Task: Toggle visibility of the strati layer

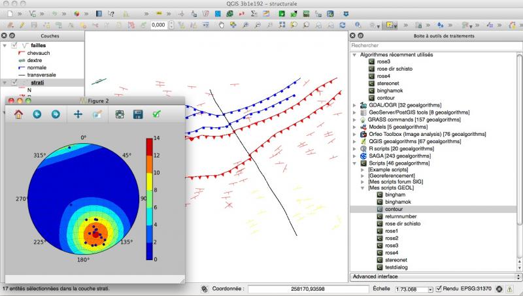Action: pos(14,83)
